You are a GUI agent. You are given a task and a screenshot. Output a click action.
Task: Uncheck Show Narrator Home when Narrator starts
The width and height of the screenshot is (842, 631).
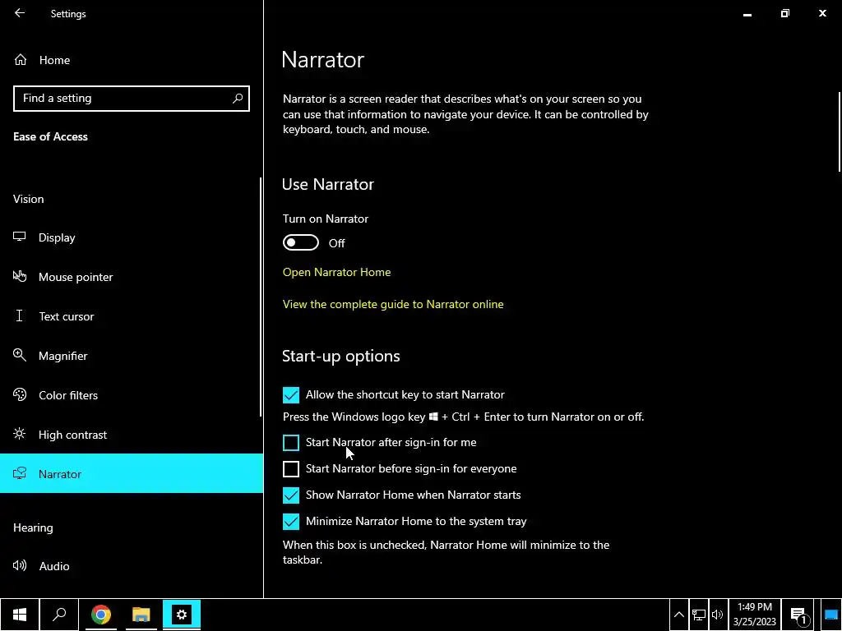pos(291,495)
